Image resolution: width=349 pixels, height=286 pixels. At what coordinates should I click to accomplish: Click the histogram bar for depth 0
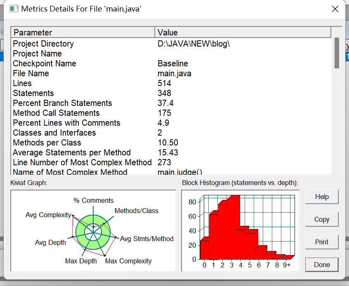coord(204,250)
